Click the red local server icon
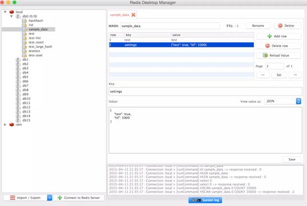307x206 pixels. click(12, 11)
